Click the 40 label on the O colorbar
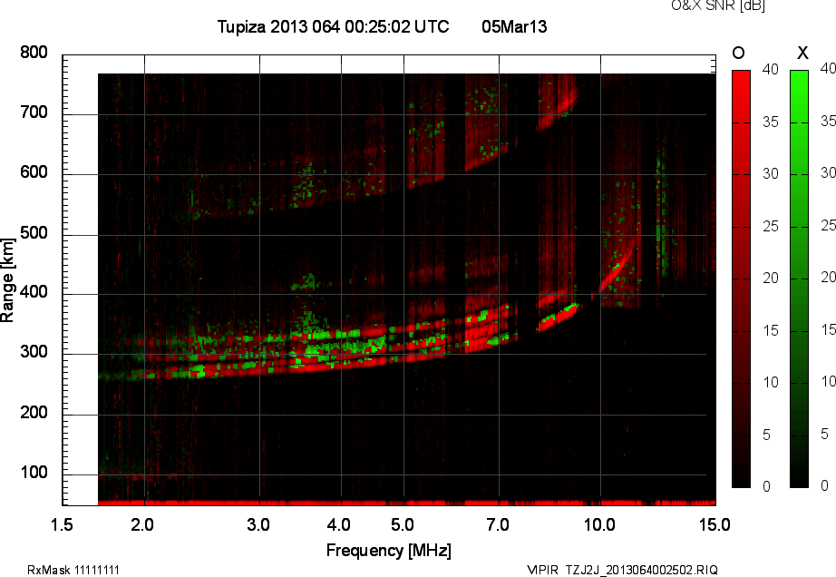836x577 pixels. [x=771, y=69]
